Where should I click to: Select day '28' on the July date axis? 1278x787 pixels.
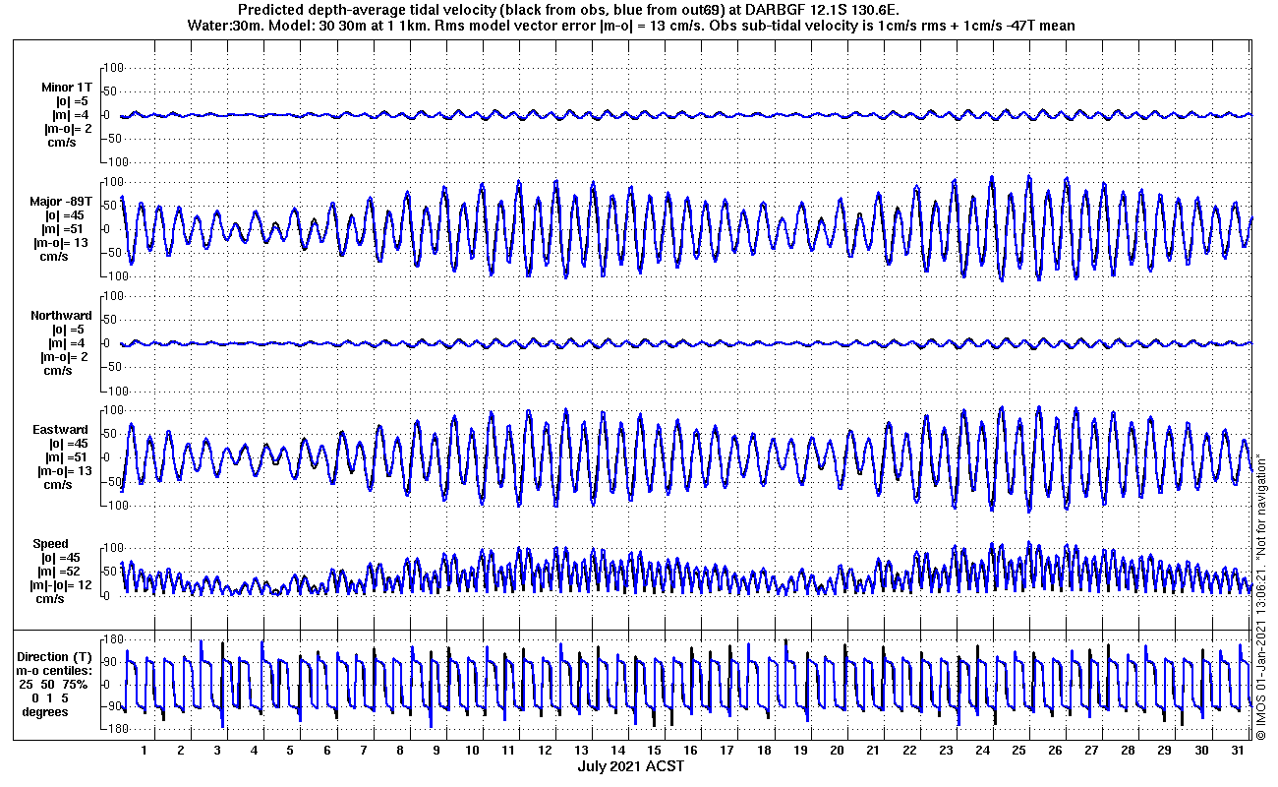click(1128, 750)
